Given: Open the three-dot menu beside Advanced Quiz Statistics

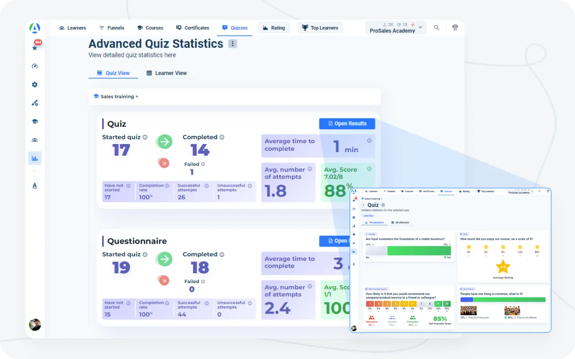Looking at the screenshot, I should pyautogui.click(x=232, y=44).
